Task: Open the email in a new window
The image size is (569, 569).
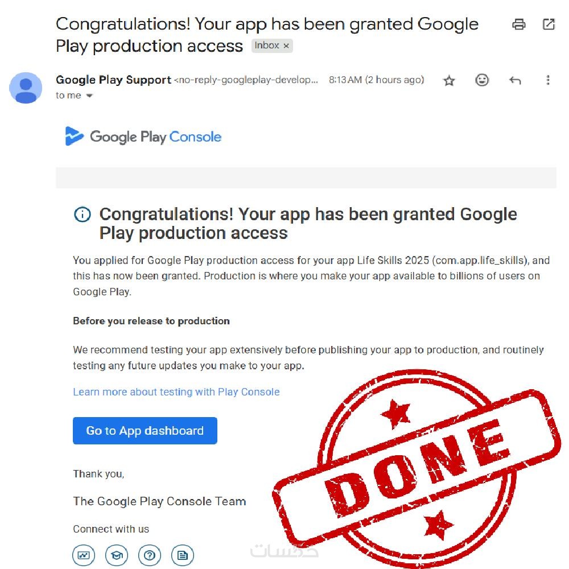Action: point(549,24)
